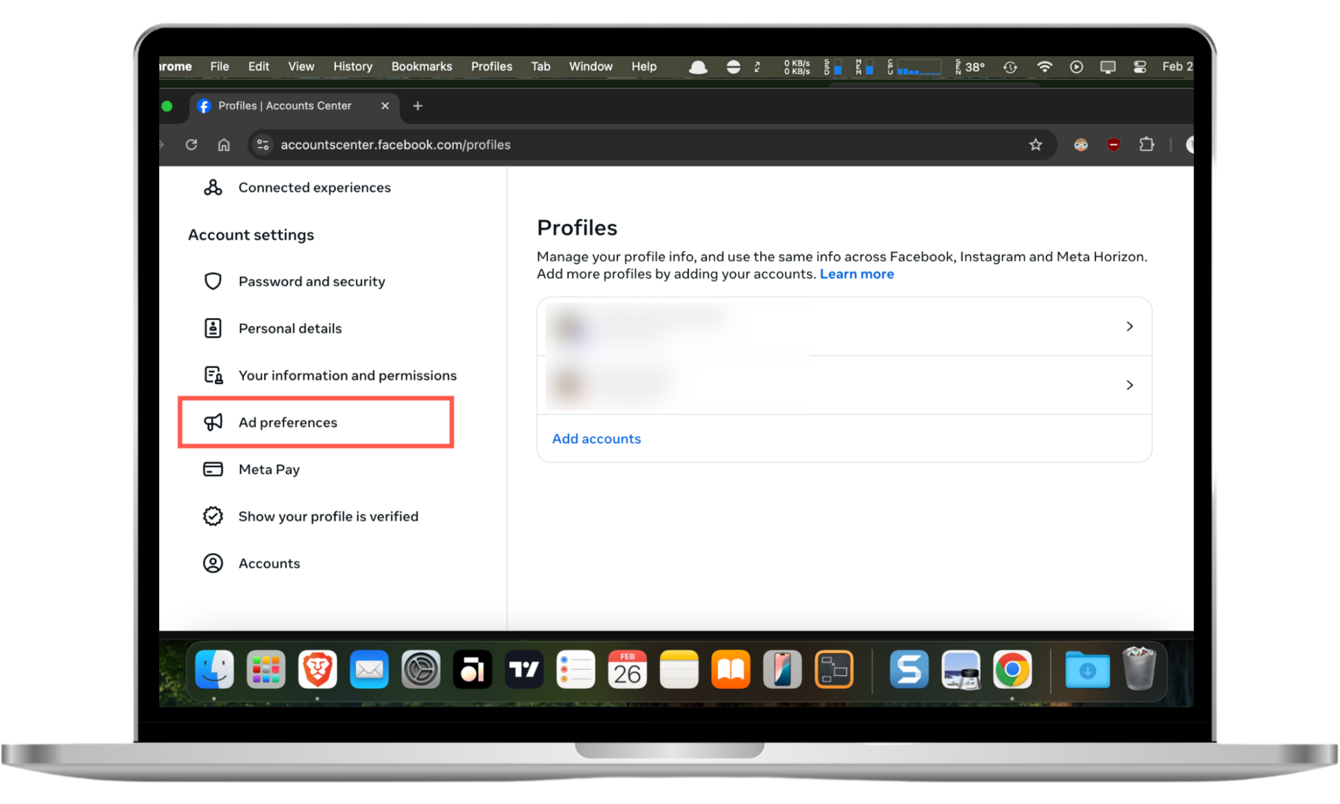Open Wi-Fi status menu
The height and width of the screenshot is (804, 1340).
pyautogui.click(x=1044, y=66)
